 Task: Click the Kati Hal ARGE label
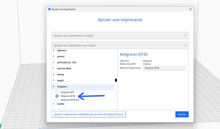tap(64, 69)
